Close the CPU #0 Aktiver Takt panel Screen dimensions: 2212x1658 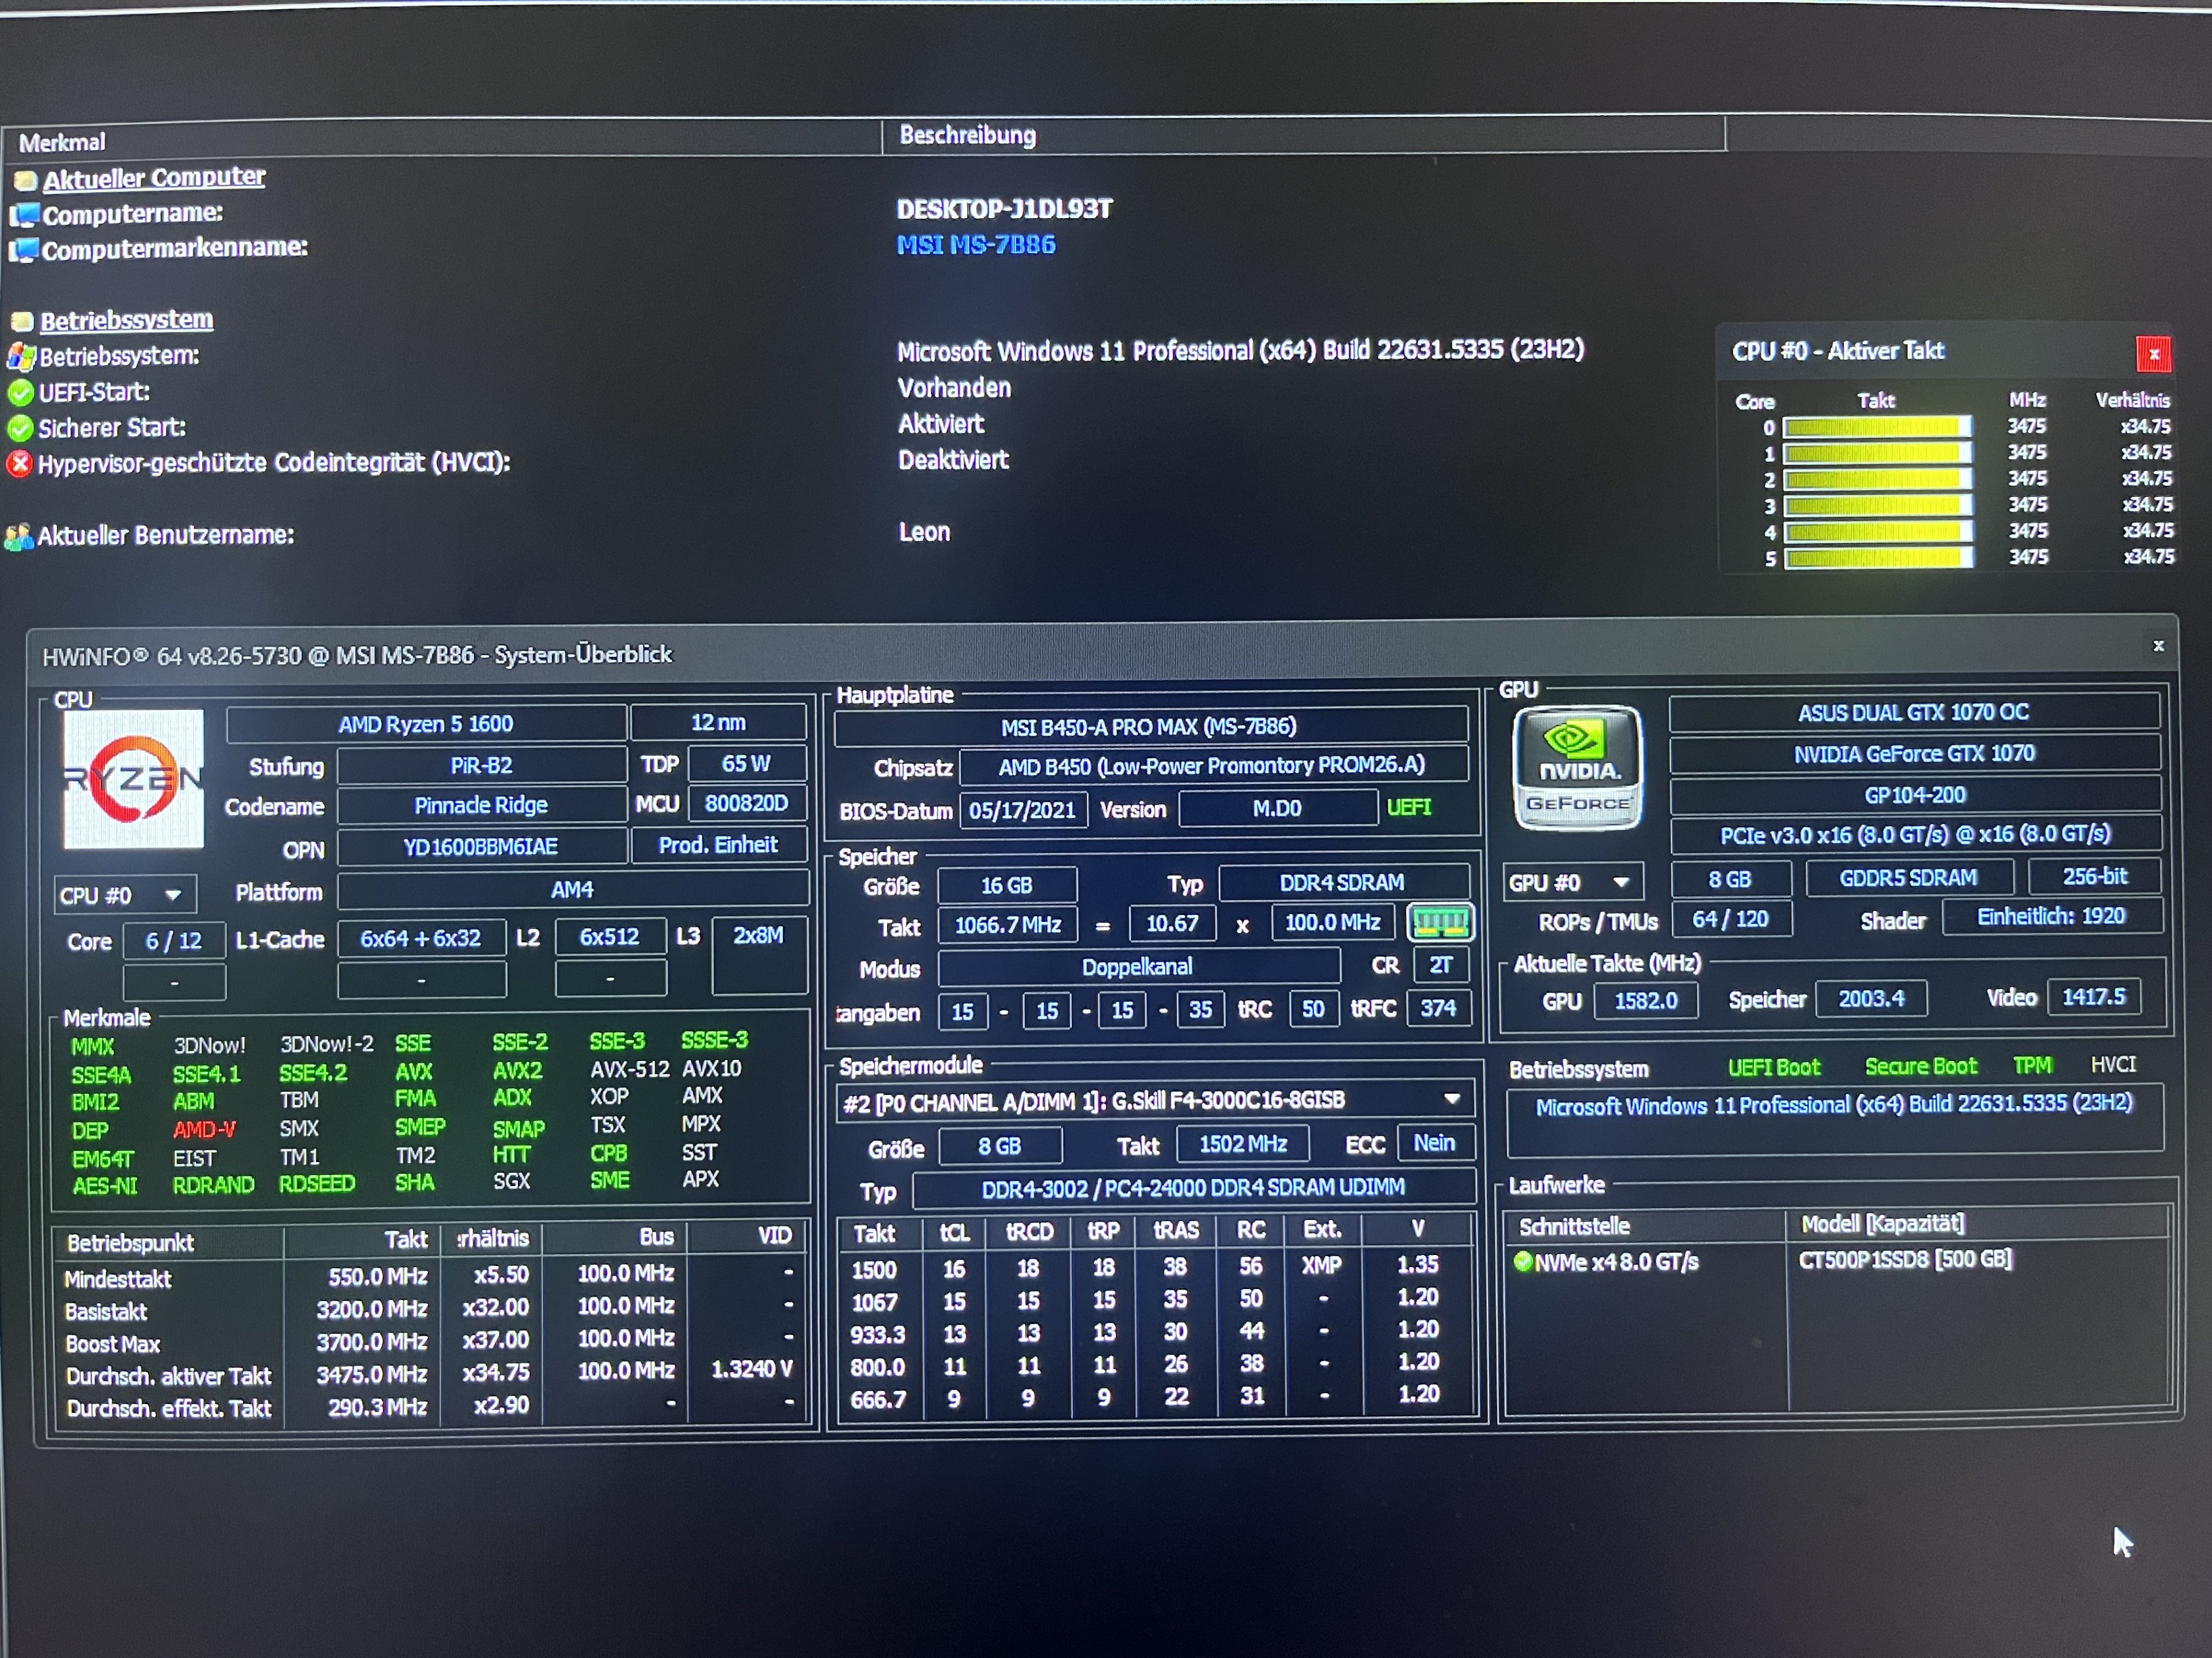click(2153, 354)
